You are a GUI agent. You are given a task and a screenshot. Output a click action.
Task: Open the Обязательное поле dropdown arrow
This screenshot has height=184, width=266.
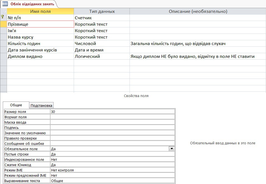pyautogui.click(x=172, y=149)
